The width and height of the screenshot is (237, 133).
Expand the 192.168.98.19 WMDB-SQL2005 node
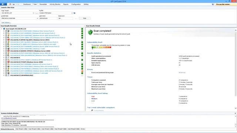click(4, 40)
